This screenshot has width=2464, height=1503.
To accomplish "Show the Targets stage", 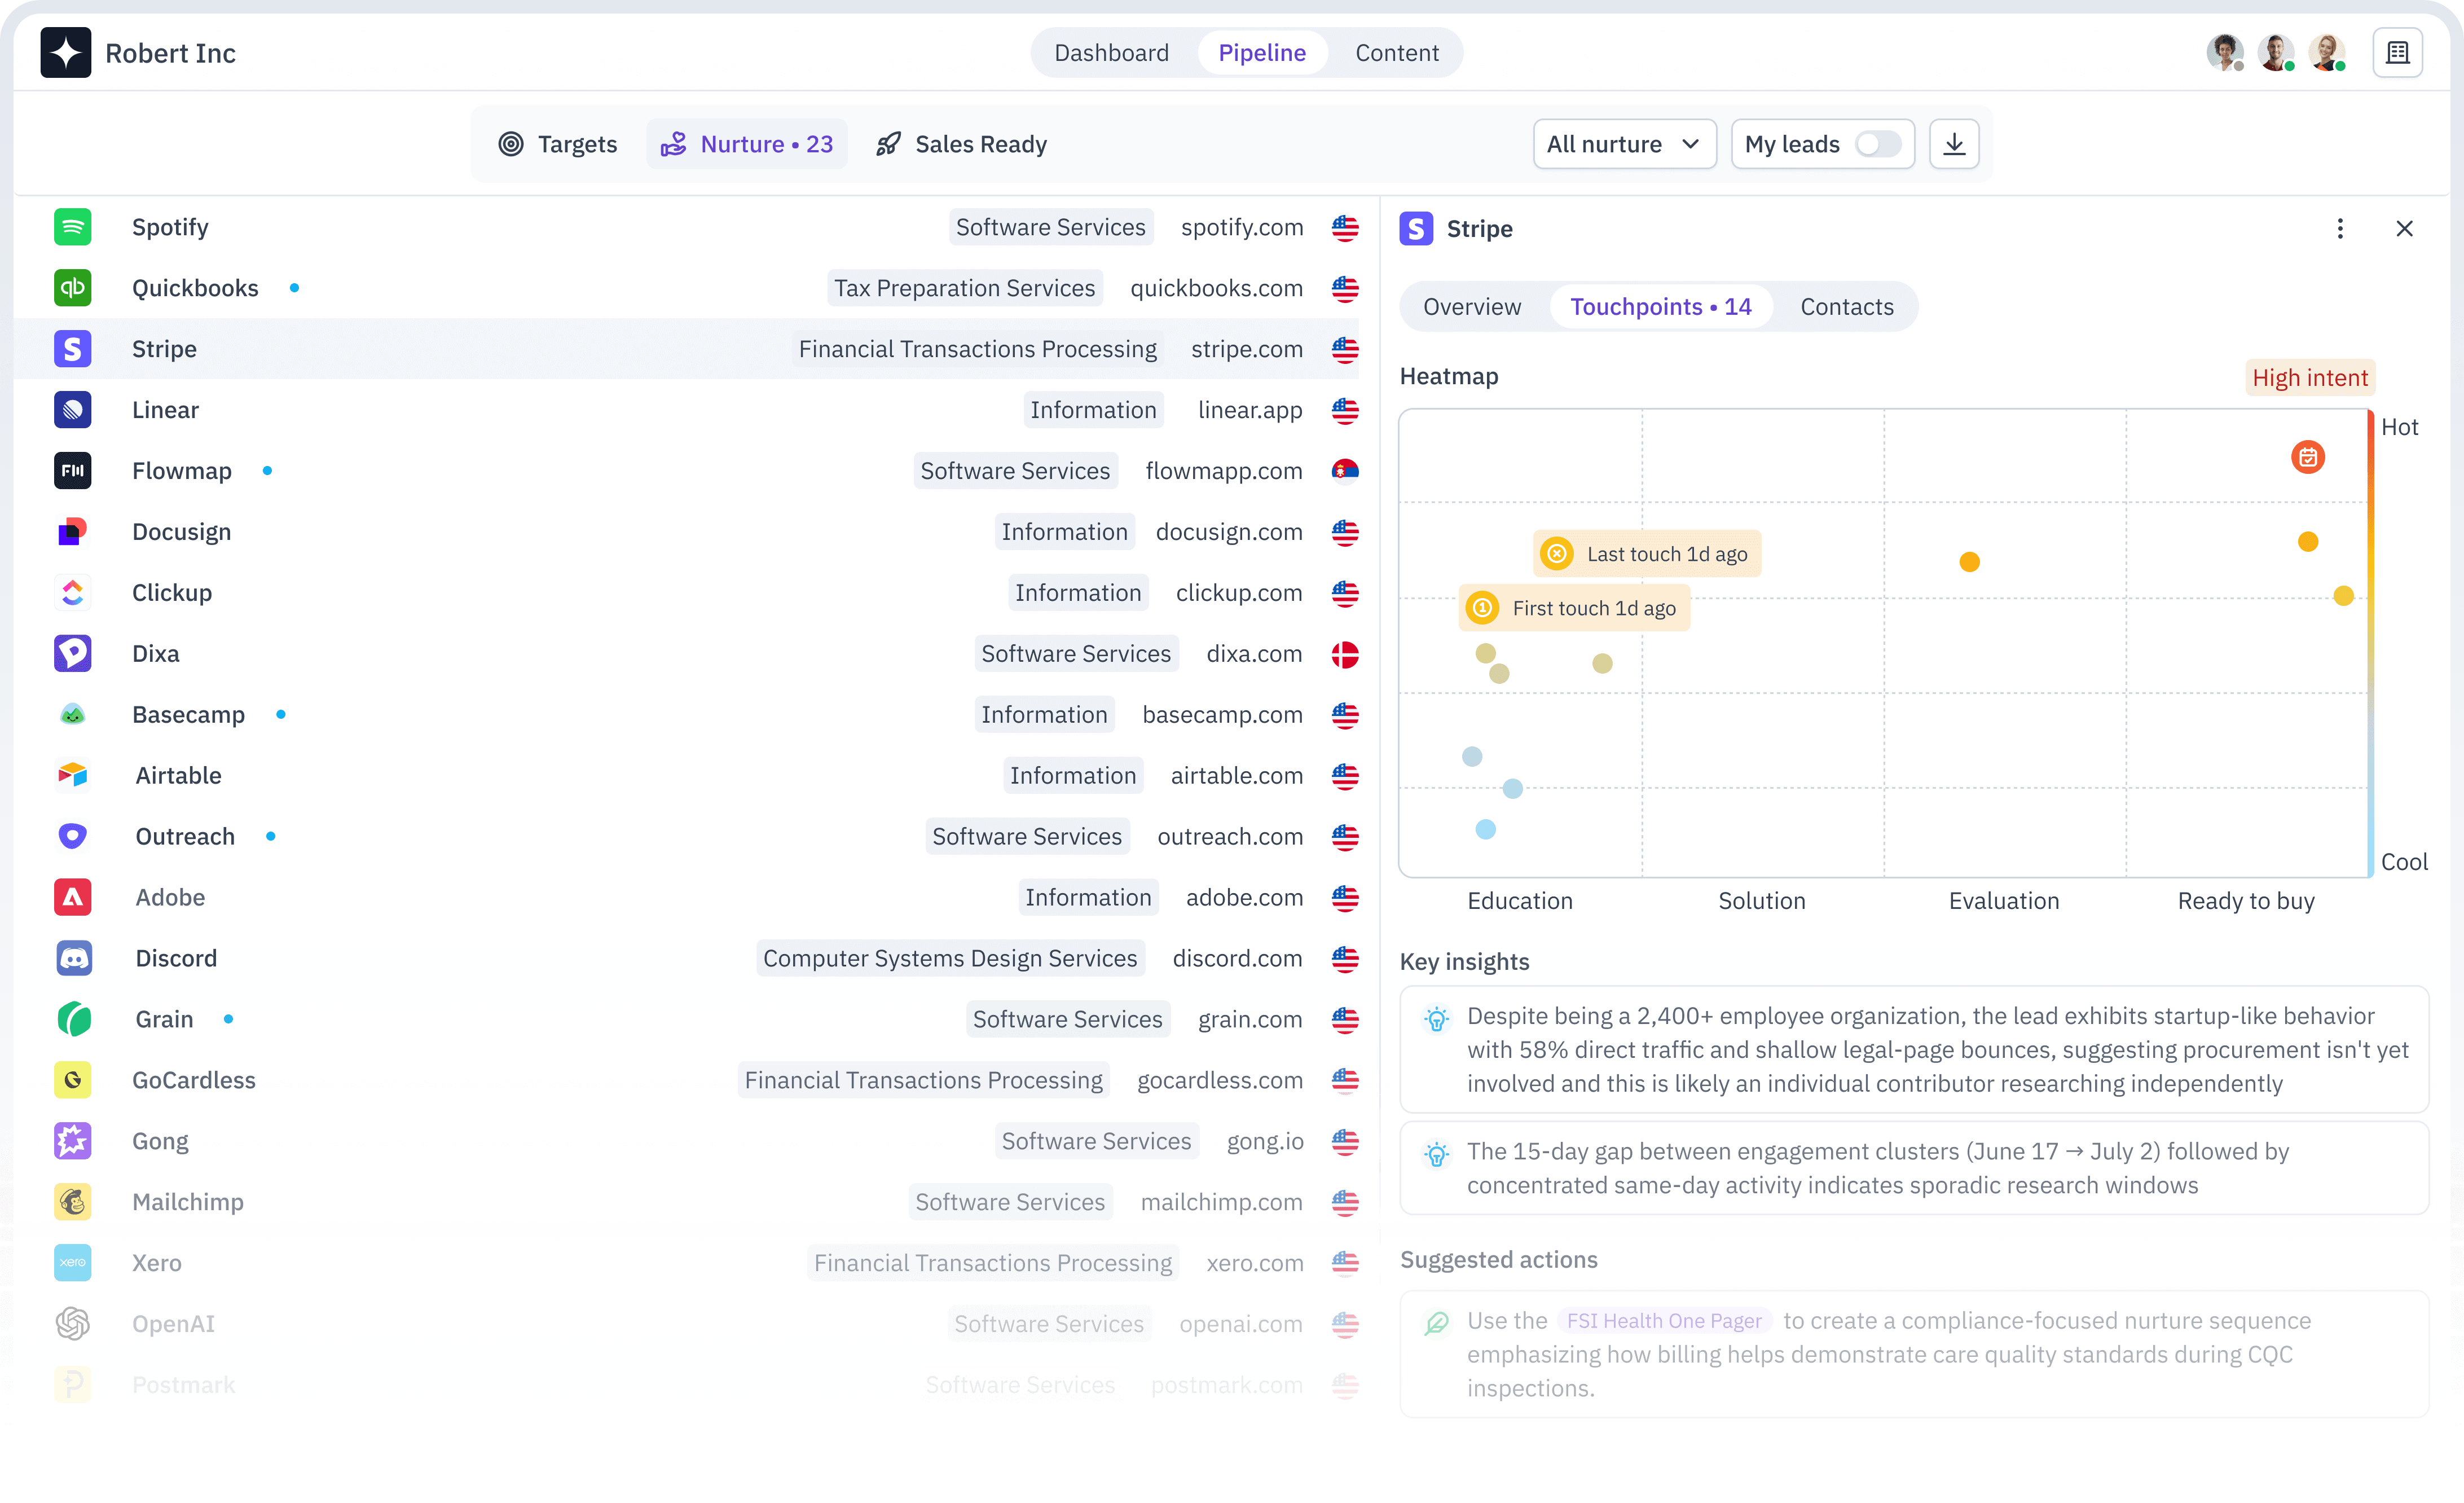I will (x=558, y=144).
